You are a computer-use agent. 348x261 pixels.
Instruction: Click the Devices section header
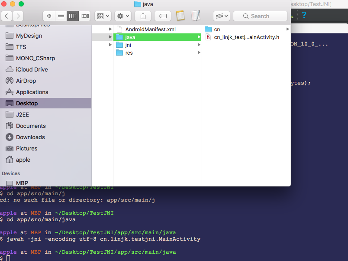(11, 173)
